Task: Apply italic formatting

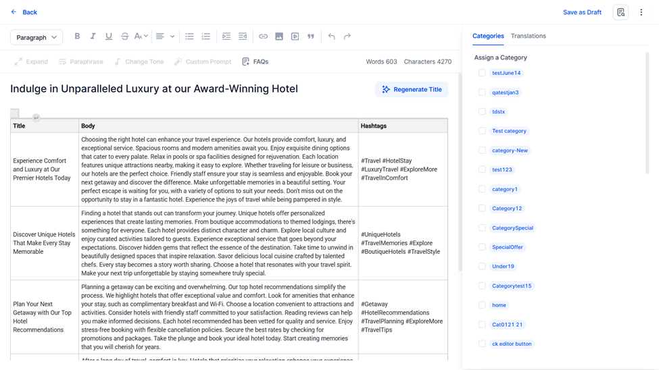Action: (x=93, y=36)
